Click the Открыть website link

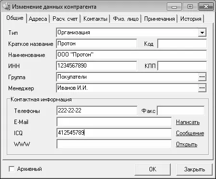(x=187, y=144)
